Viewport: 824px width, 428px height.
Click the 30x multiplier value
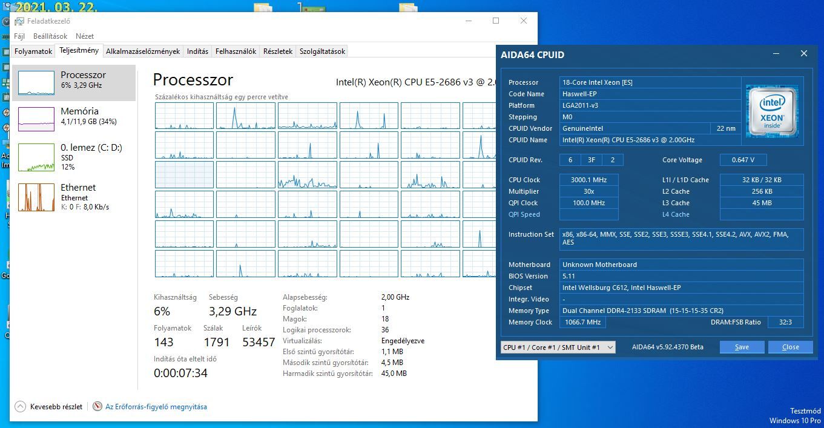589,191
